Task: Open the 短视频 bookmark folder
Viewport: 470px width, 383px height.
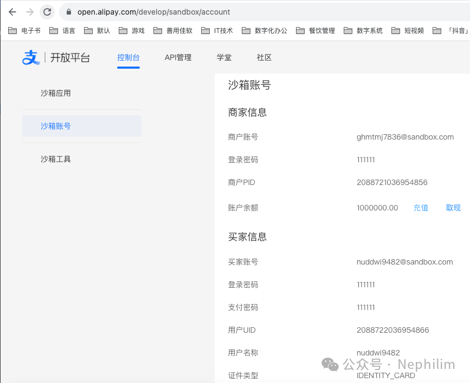Action: coord(408,30)
